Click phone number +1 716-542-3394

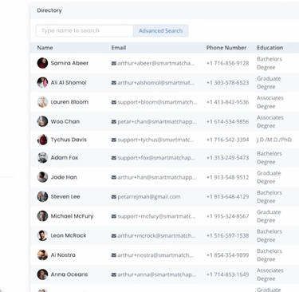coord(228,140)
